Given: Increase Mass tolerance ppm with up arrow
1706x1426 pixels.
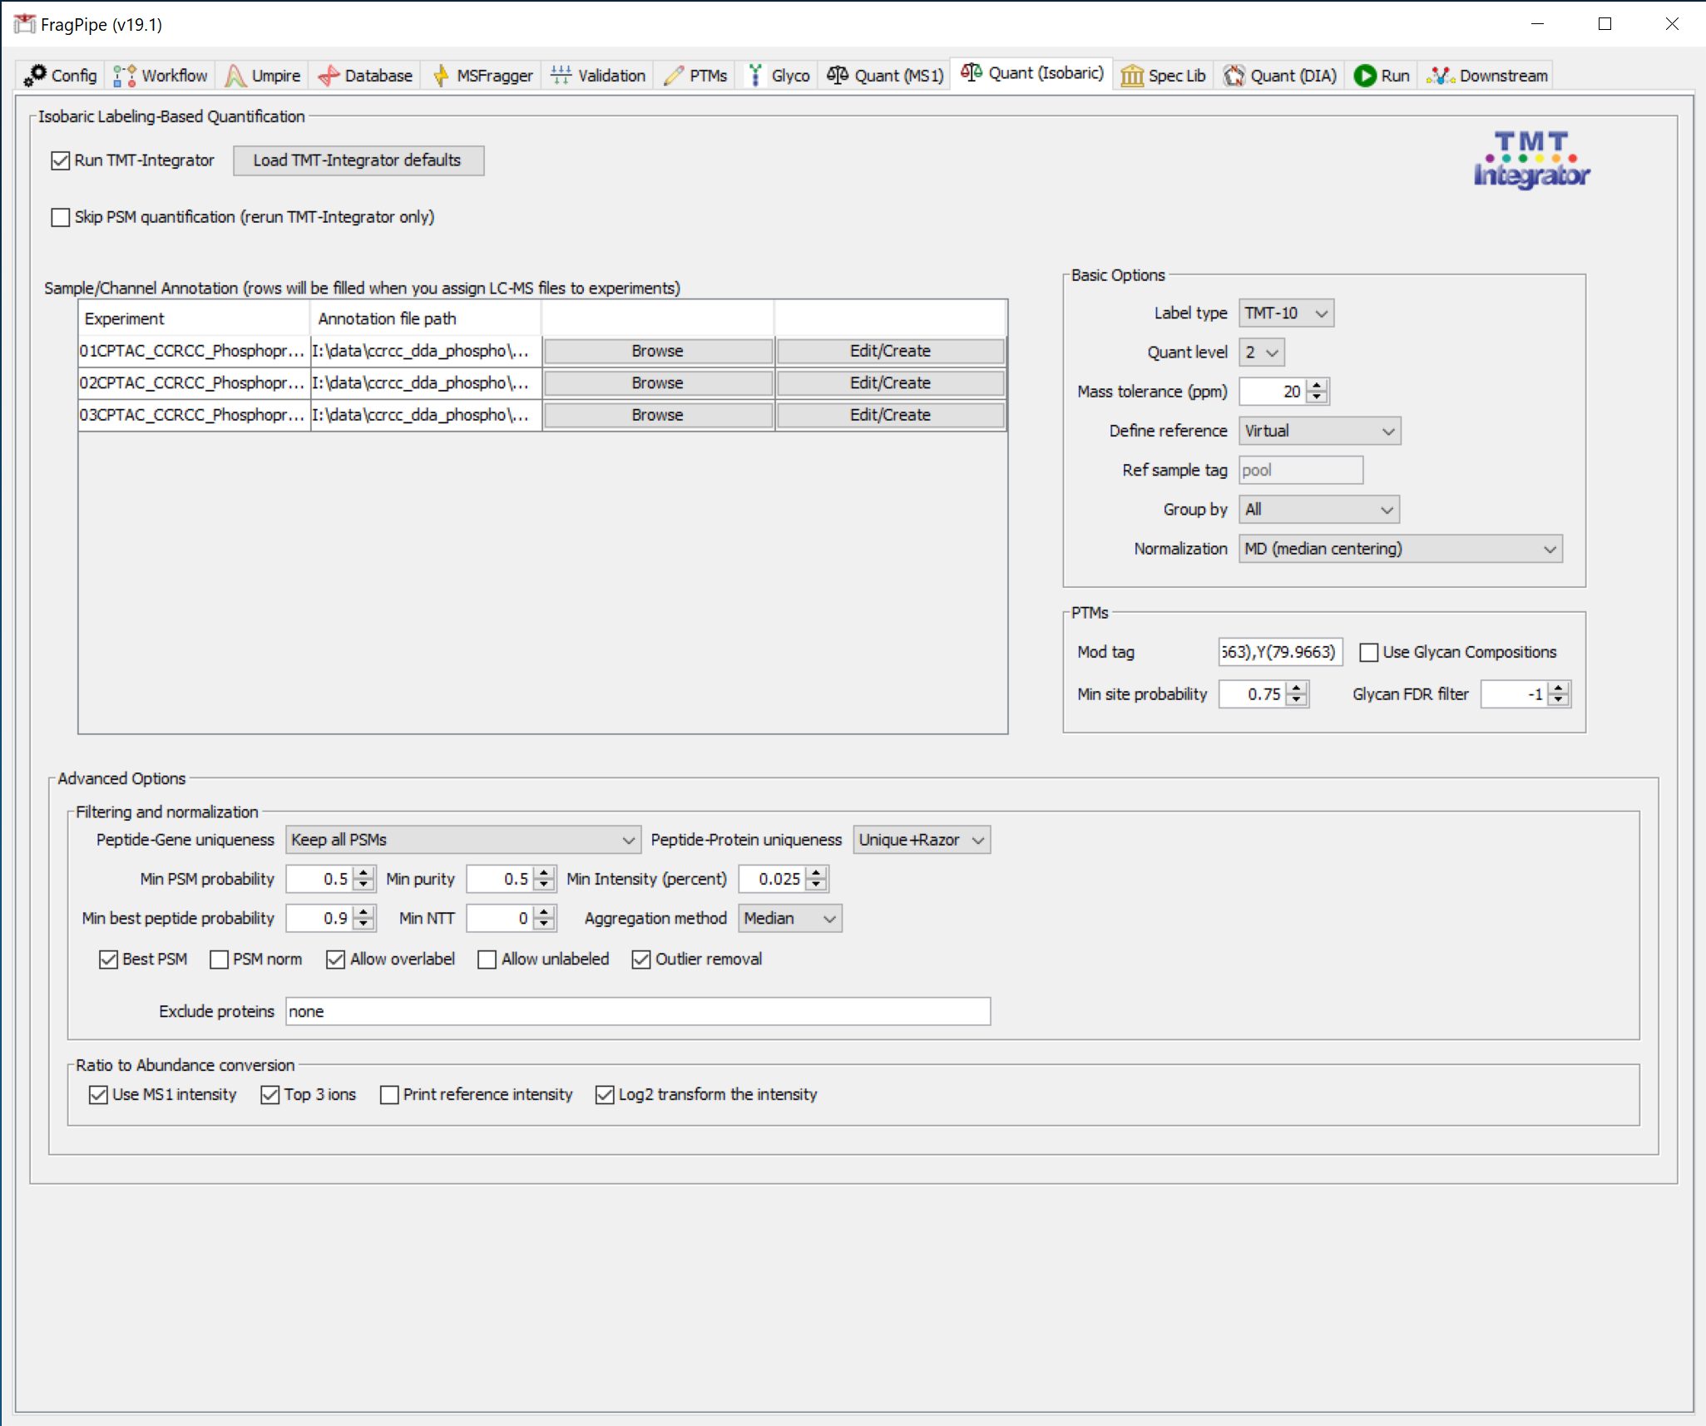Looking at the screenshot, I should (1317, 386).
